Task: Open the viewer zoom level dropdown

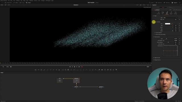Action: (x=2, y=5)
